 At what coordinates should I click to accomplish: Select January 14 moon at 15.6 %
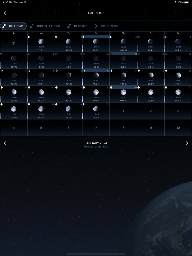tap(14, 77)
